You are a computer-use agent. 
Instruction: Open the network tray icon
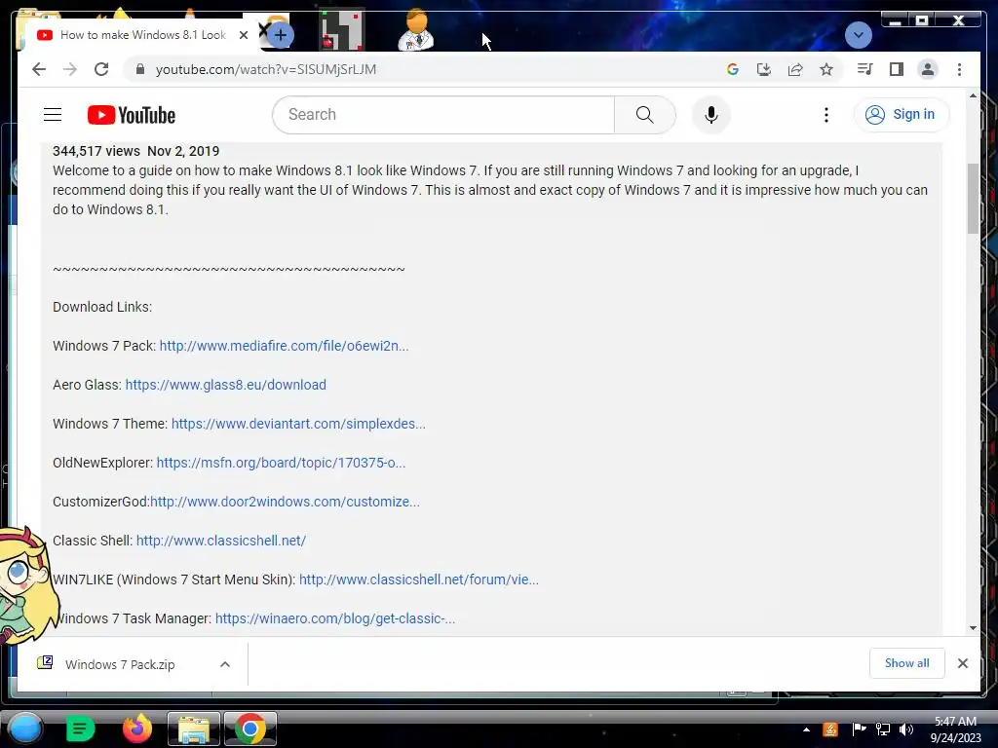coord(882,729)
